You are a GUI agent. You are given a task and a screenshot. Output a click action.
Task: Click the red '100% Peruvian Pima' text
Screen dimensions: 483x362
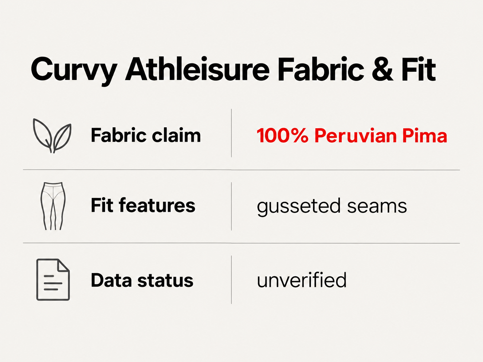(352, 135)
